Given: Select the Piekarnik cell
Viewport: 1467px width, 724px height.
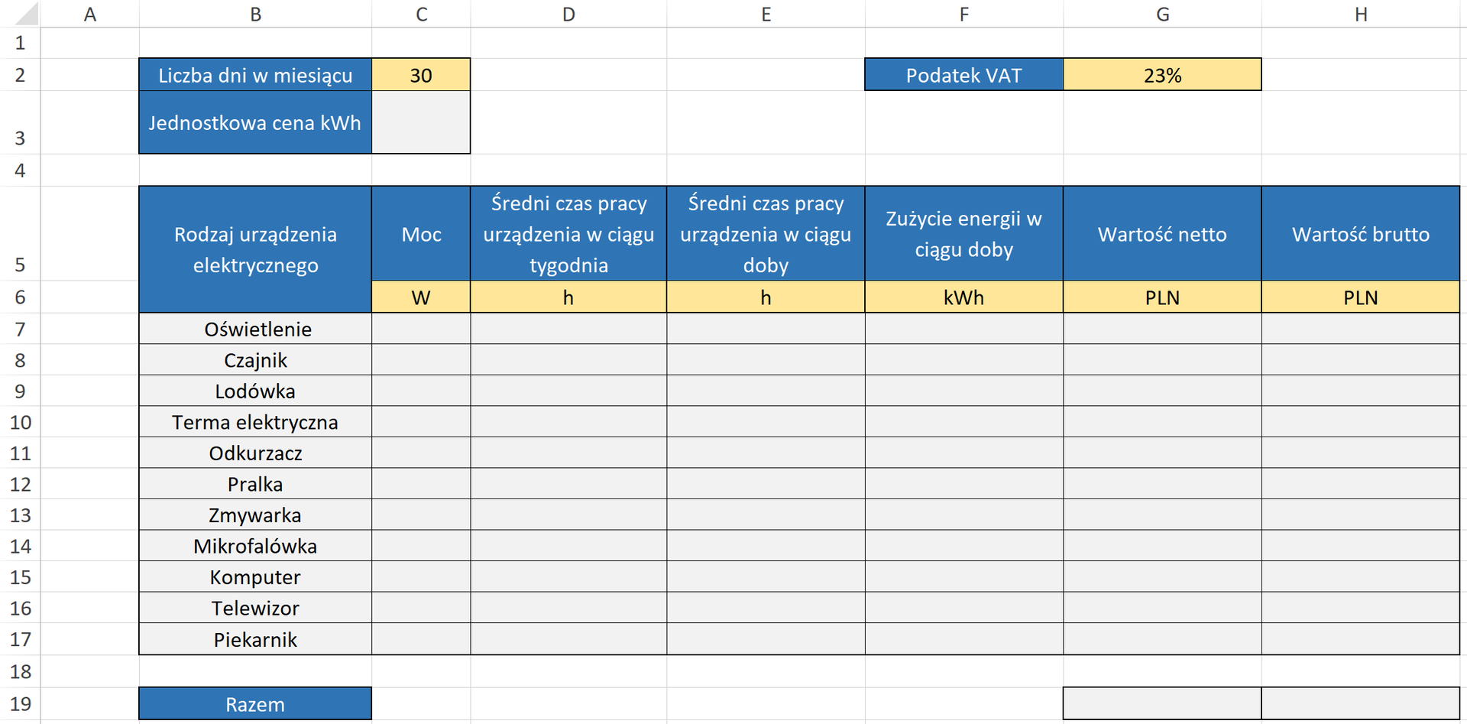Looking at the screenshot, I should (255, 639).
